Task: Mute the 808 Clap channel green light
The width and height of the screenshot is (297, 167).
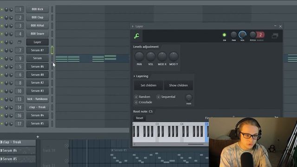Action: coord(2,18)
